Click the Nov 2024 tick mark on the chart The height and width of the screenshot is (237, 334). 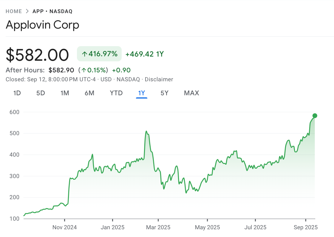pyautogui.click(x=64, y=220)
